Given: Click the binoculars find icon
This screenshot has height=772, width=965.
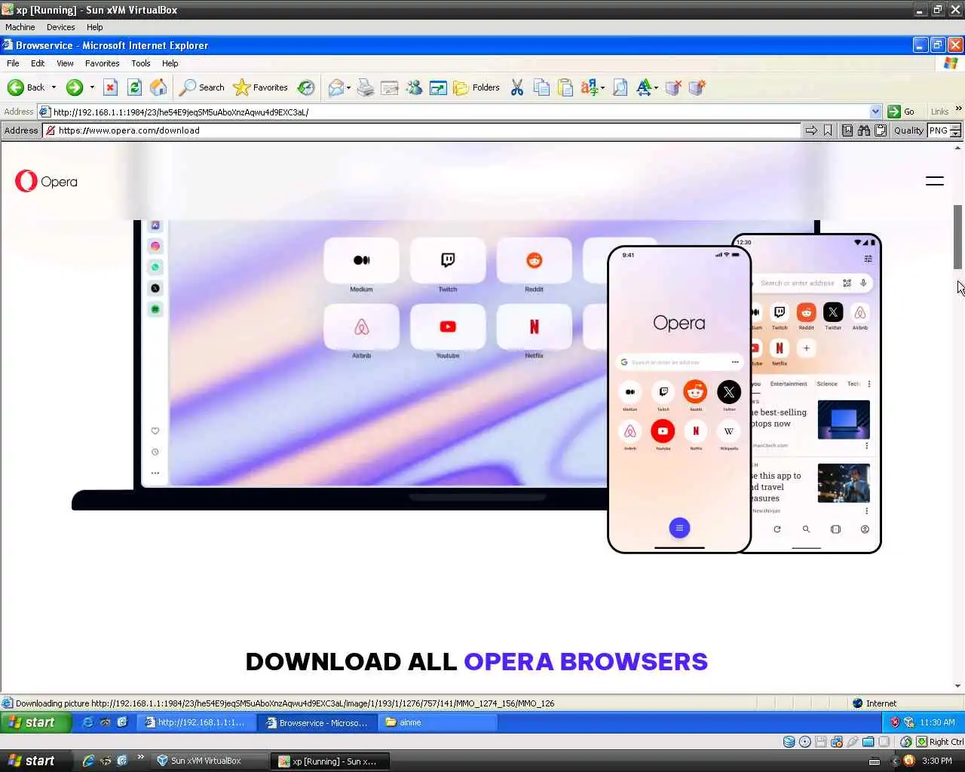Looking at the screenshot, I should [864, 130].
